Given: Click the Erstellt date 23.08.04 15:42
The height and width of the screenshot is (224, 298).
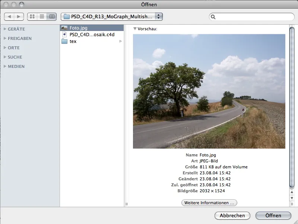Looking at the screenshot, I should (215, 173).
